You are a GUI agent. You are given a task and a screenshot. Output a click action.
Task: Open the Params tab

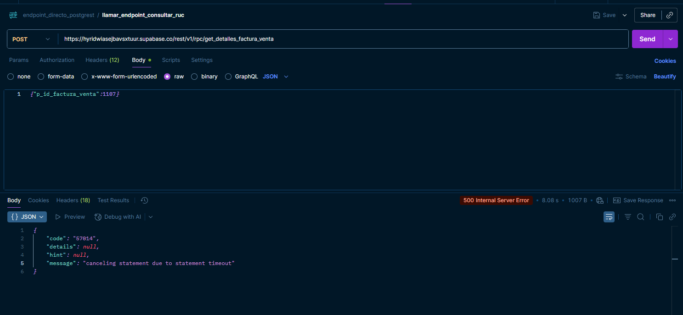pyautogui.click(x=19, y=60)
